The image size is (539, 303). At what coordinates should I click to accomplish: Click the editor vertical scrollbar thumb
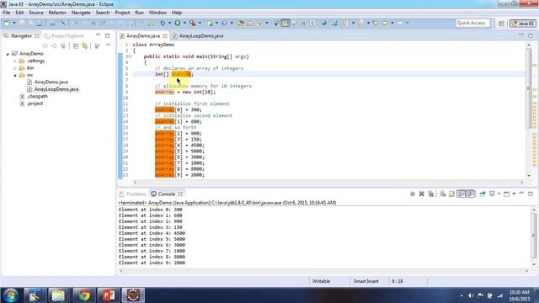(529, 88)
